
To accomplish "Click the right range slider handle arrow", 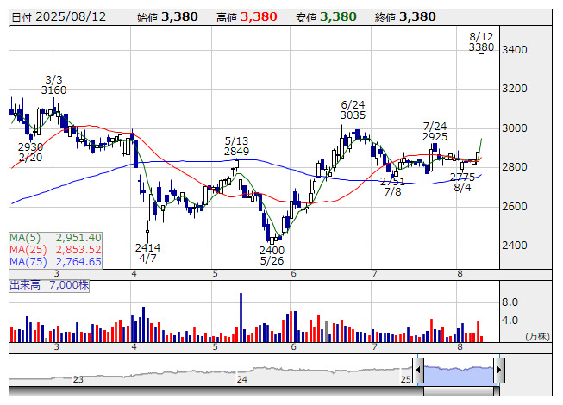I will pos(499,370).
